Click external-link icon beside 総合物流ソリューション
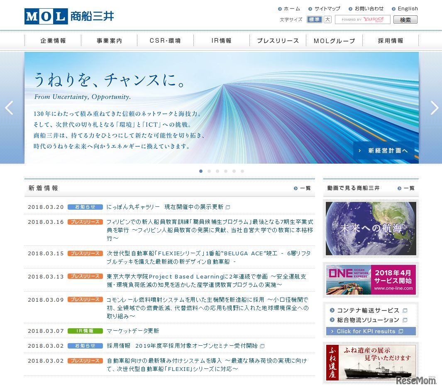The image size is (442, 390). pos(405,320)
